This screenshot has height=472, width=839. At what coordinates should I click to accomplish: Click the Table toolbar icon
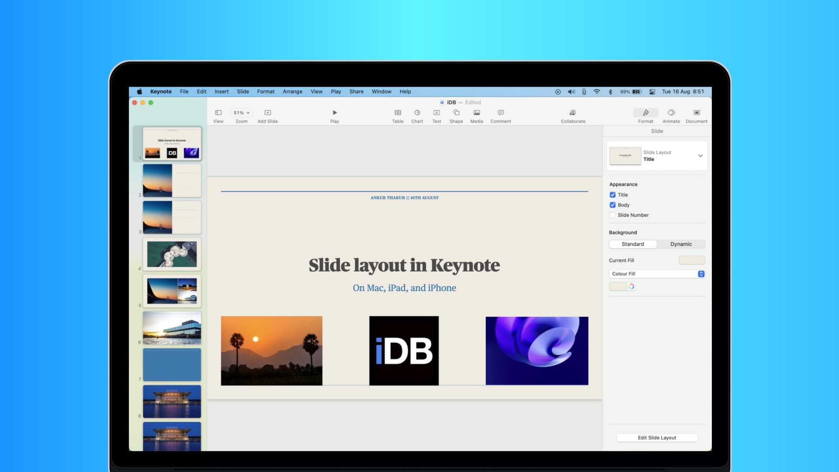click(x=398, y=113)
